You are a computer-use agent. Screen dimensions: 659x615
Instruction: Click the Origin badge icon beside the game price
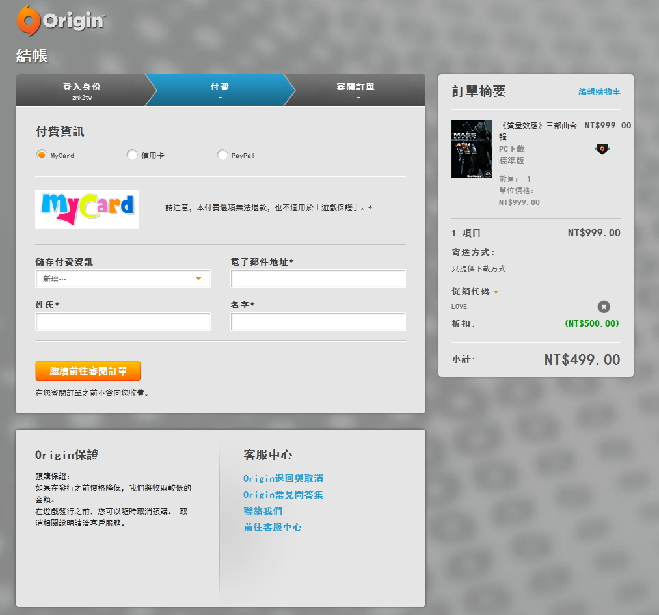(602, 149)
